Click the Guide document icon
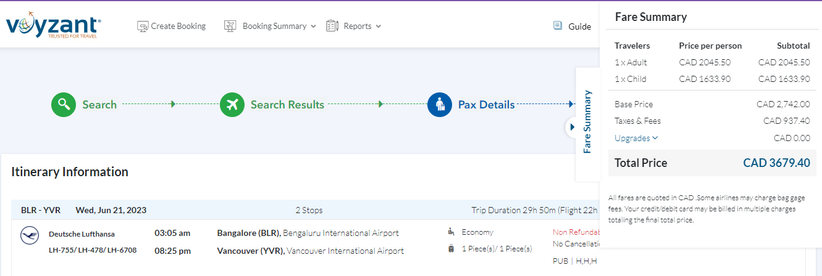Image resolution: width=822 pixels, height=276 pixels. pyautogui.click(x=558, y=26)
